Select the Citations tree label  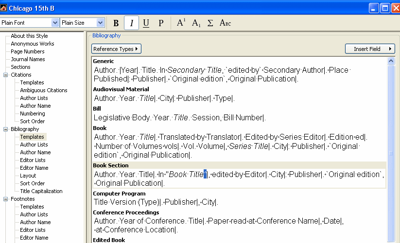pos(21,75)
